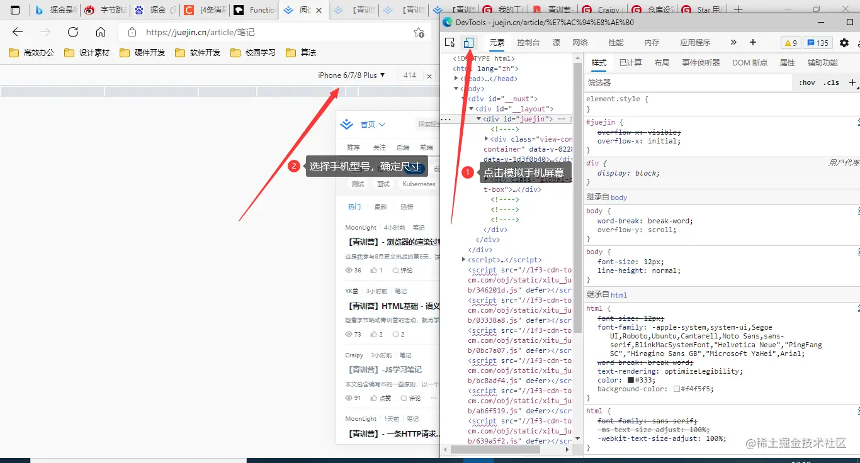The height and width of the screenshot is (463, 860).
Task: Click the browser refresh icon
Action: pos(73,32)
